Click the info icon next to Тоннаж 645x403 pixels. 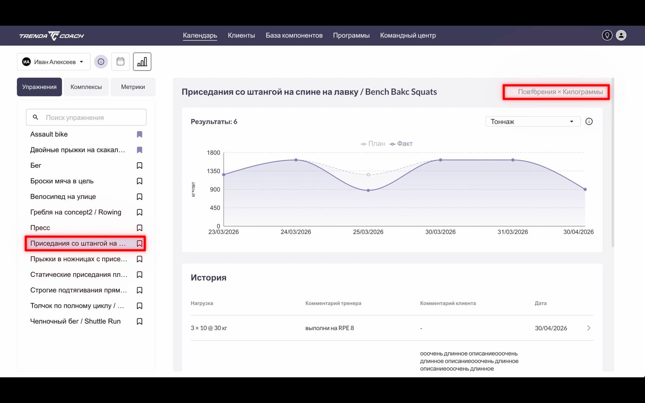589,122
